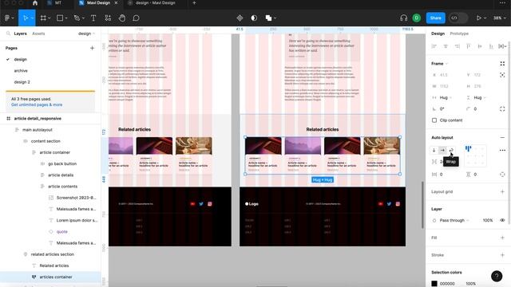This screenshot has width=511, height=287.
Task: Add a new page with plus icon
Action: (93, 48)
